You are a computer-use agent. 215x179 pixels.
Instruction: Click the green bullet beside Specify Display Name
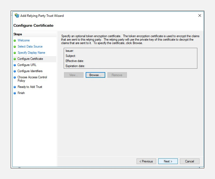(x=15, y=53)
